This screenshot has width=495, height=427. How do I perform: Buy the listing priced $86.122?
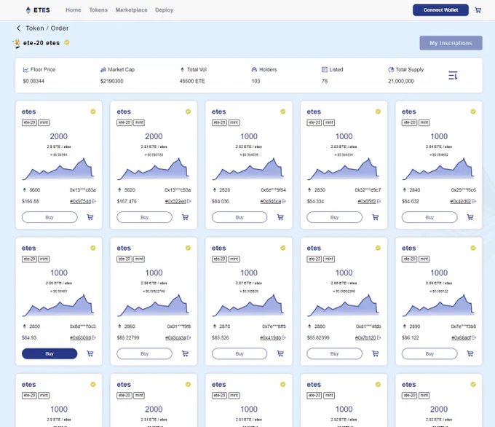pyautogui.click(x=429, y=353)
